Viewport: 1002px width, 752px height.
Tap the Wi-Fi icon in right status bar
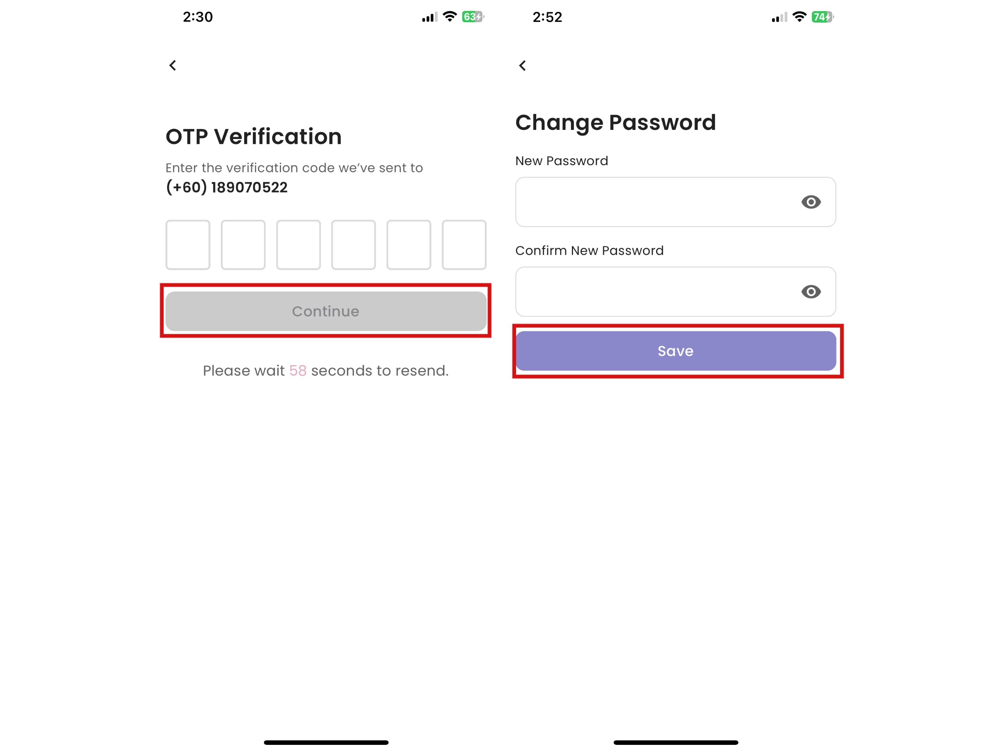click(799, 17)
